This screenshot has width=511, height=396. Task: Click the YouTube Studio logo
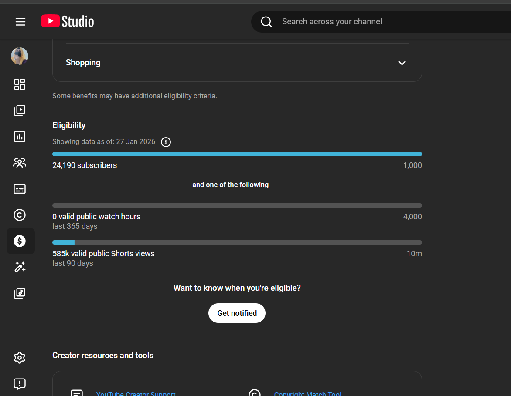(x=68, y=21)
